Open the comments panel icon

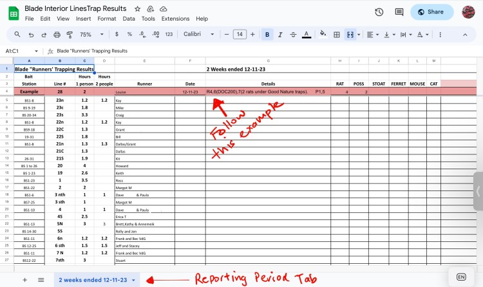pyautogui.click(x=399, y=12)
